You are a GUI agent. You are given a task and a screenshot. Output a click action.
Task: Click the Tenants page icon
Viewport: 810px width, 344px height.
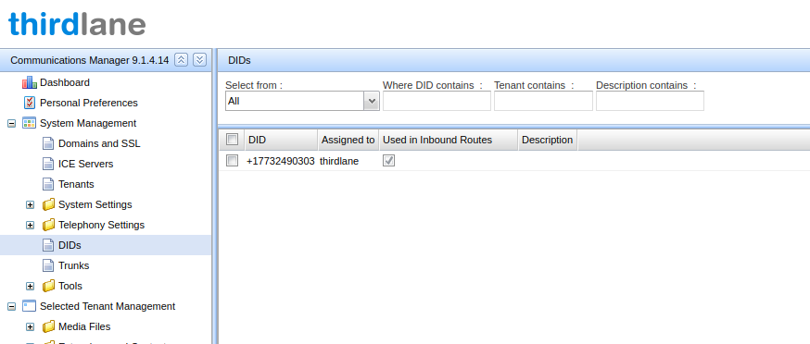pos(48,184)
